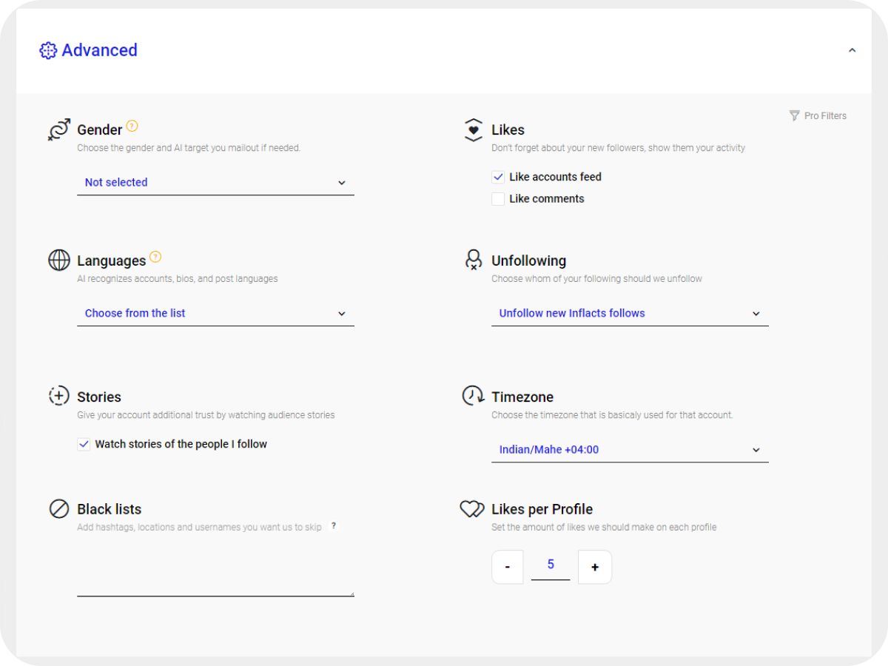Open the Gender help question mark
The image size is (888, 666).
click(x=132, y=126)
